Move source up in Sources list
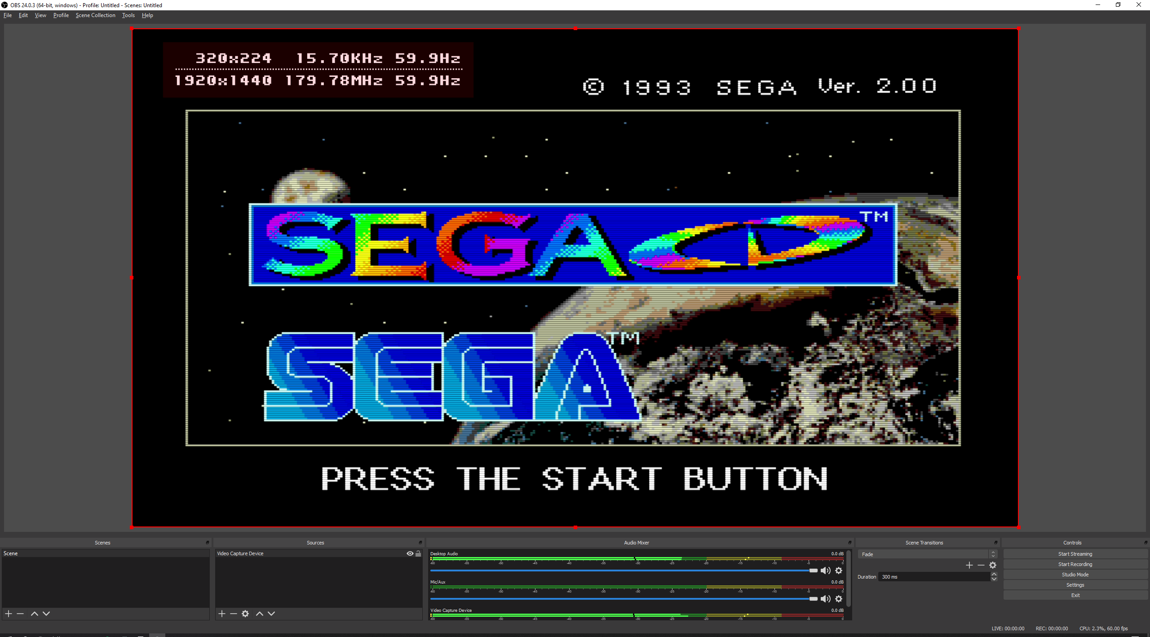Viewport: 1150px width, 637px height. 260,614
